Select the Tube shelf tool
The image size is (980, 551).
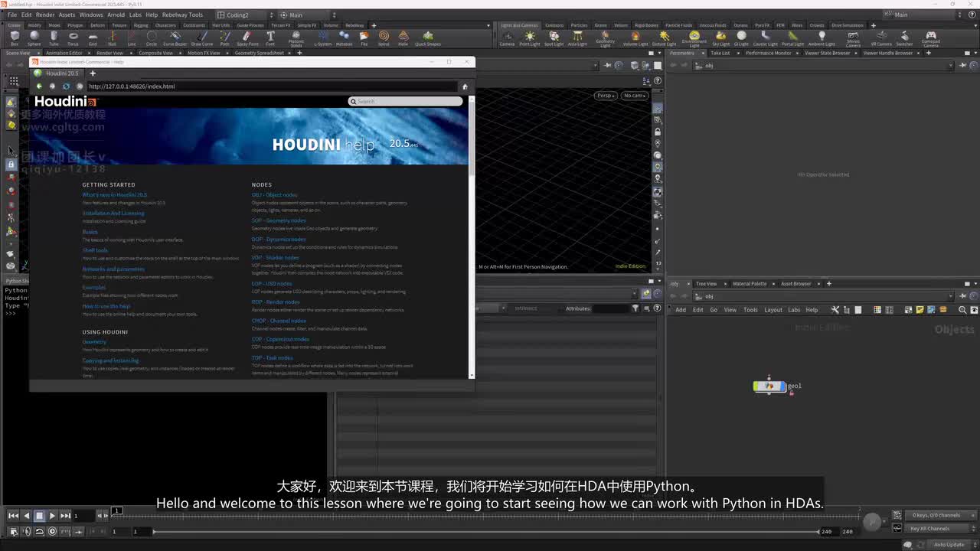[x=54, y=37]
